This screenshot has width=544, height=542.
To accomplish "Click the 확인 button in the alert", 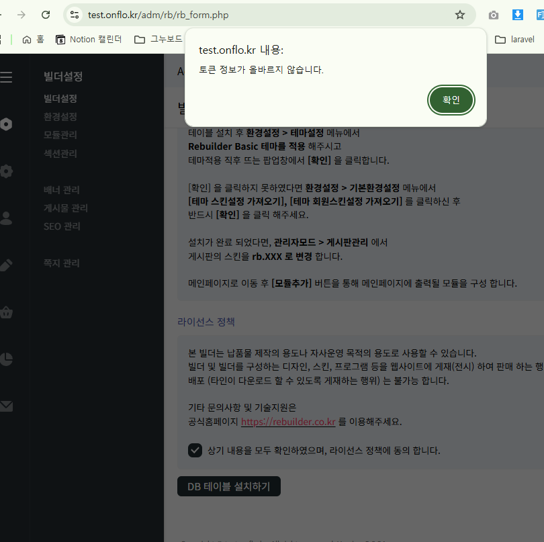I will pyautogui.click(x=451, y=100).
